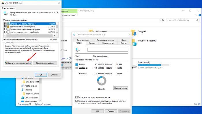Viewport: 202px width, 114px height.
Task: Click "Занято" blue color legend square
Action: coord(77,64)
